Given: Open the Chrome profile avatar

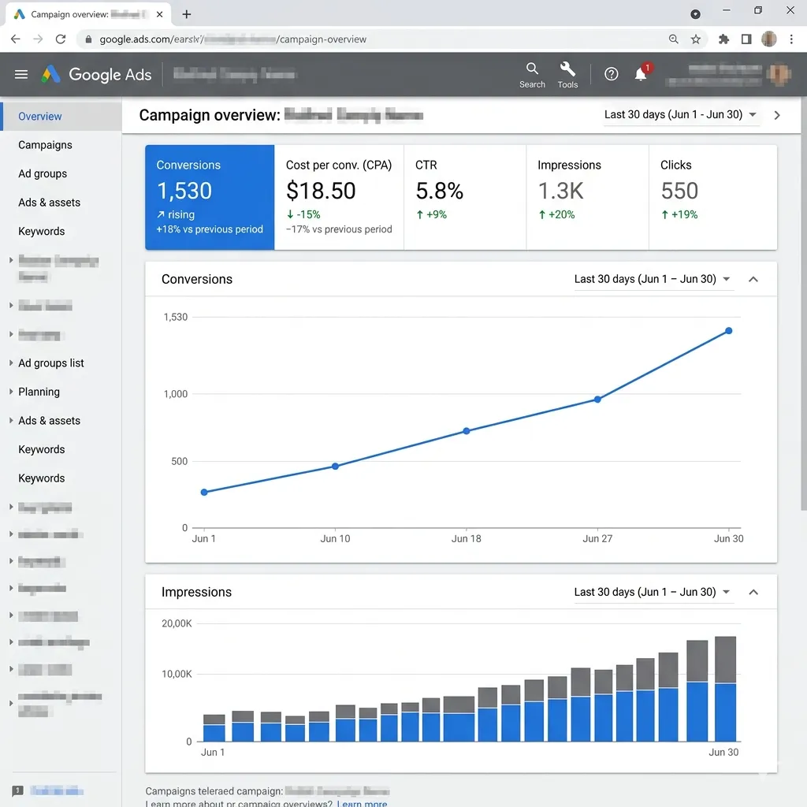Looking at the screenshot, I should 769,39.
